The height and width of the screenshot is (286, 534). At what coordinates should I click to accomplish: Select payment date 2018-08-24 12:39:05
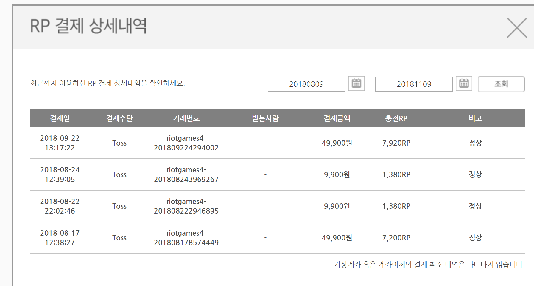pyautogui.click(x=60, y=174)
